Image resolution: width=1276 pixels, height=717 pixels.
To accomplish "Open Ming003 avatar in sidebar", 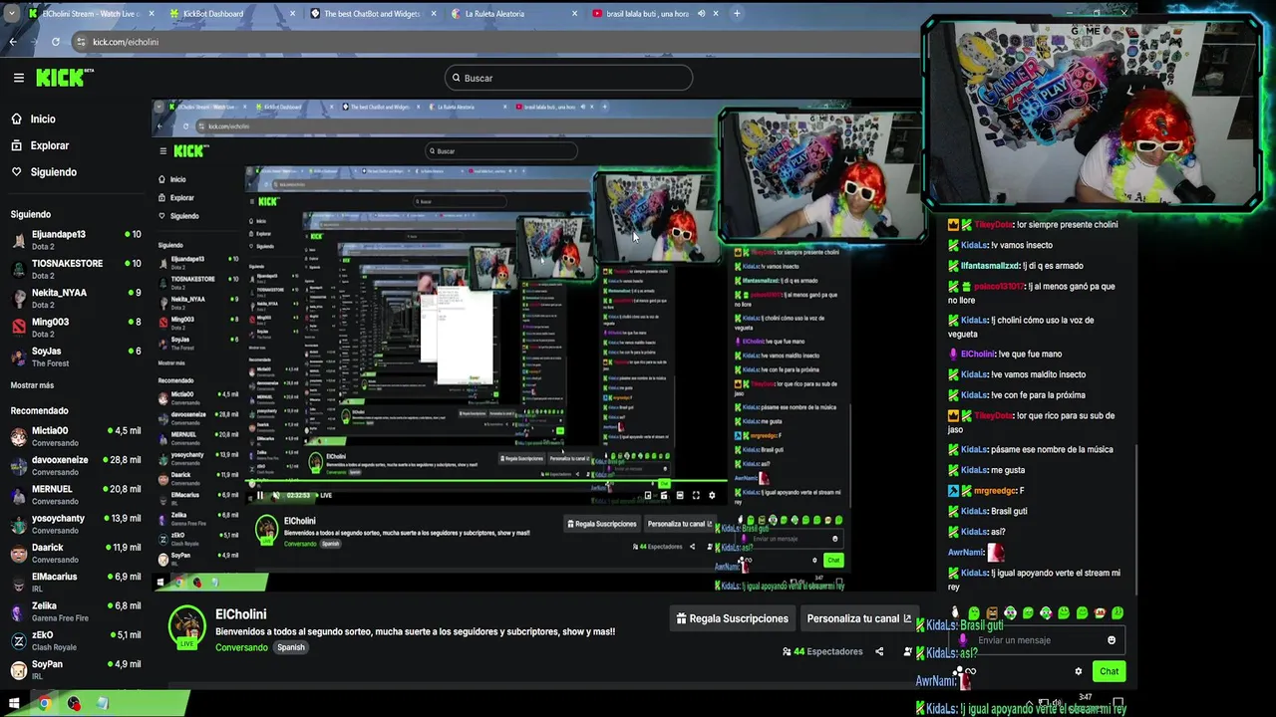I will 19,327.
